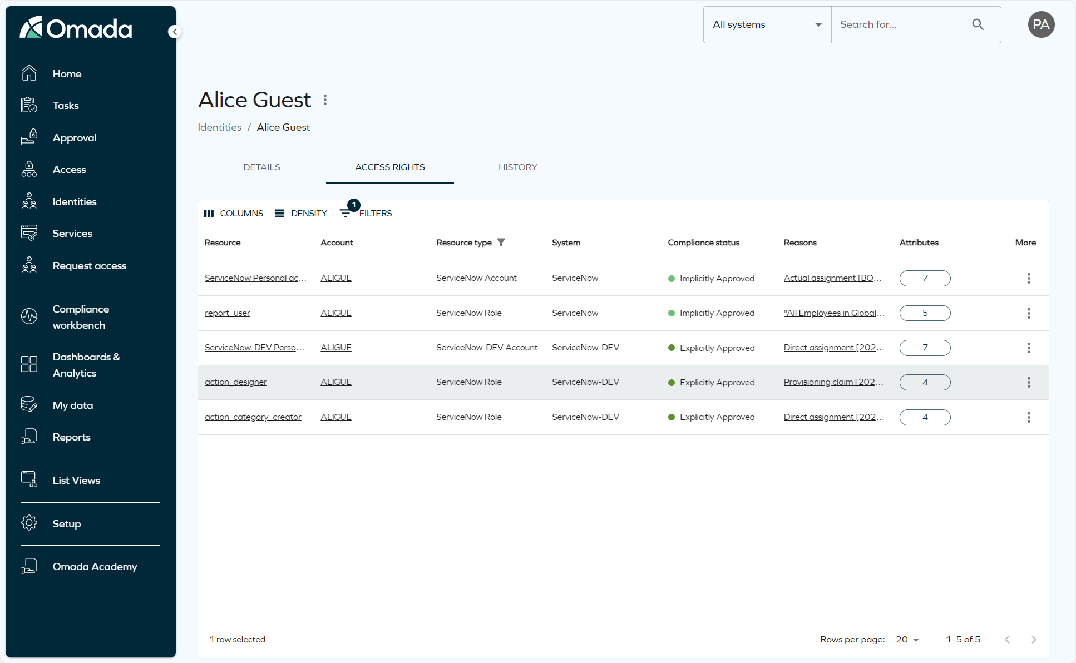Open Reports from the sidebar
1076x663 pixels.
71,437
